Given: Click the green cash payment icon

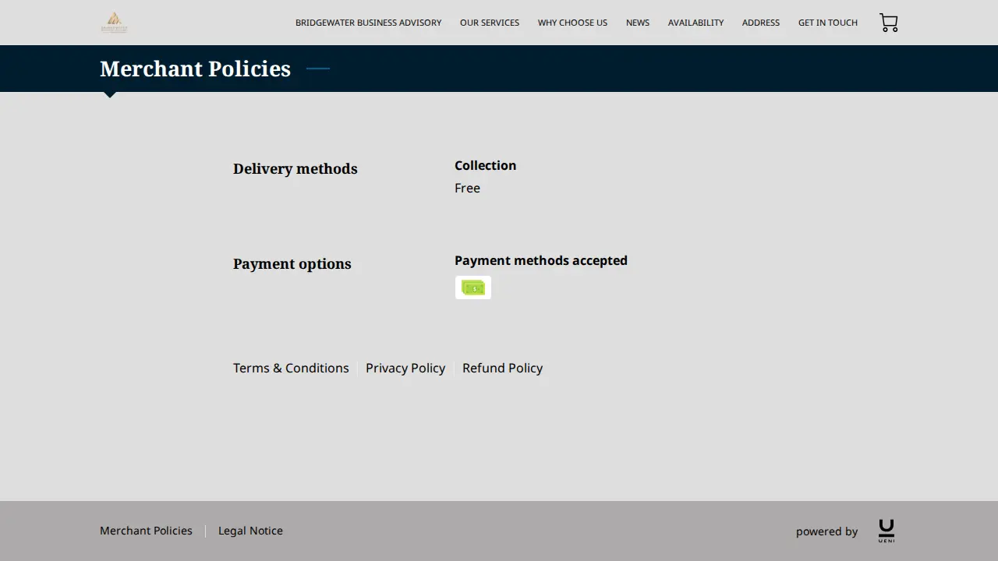Looking at the screenshot, I should click(473, 288).
